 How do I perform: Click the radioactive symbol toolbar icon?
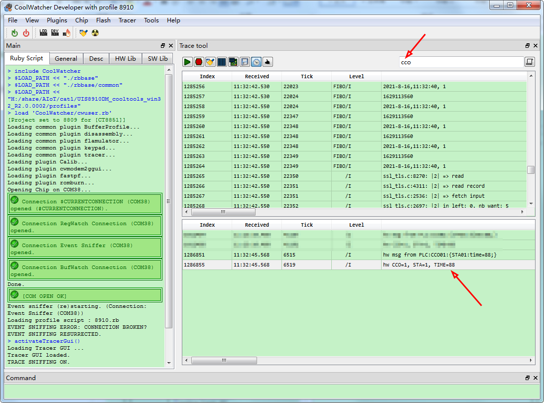(95, 33)
